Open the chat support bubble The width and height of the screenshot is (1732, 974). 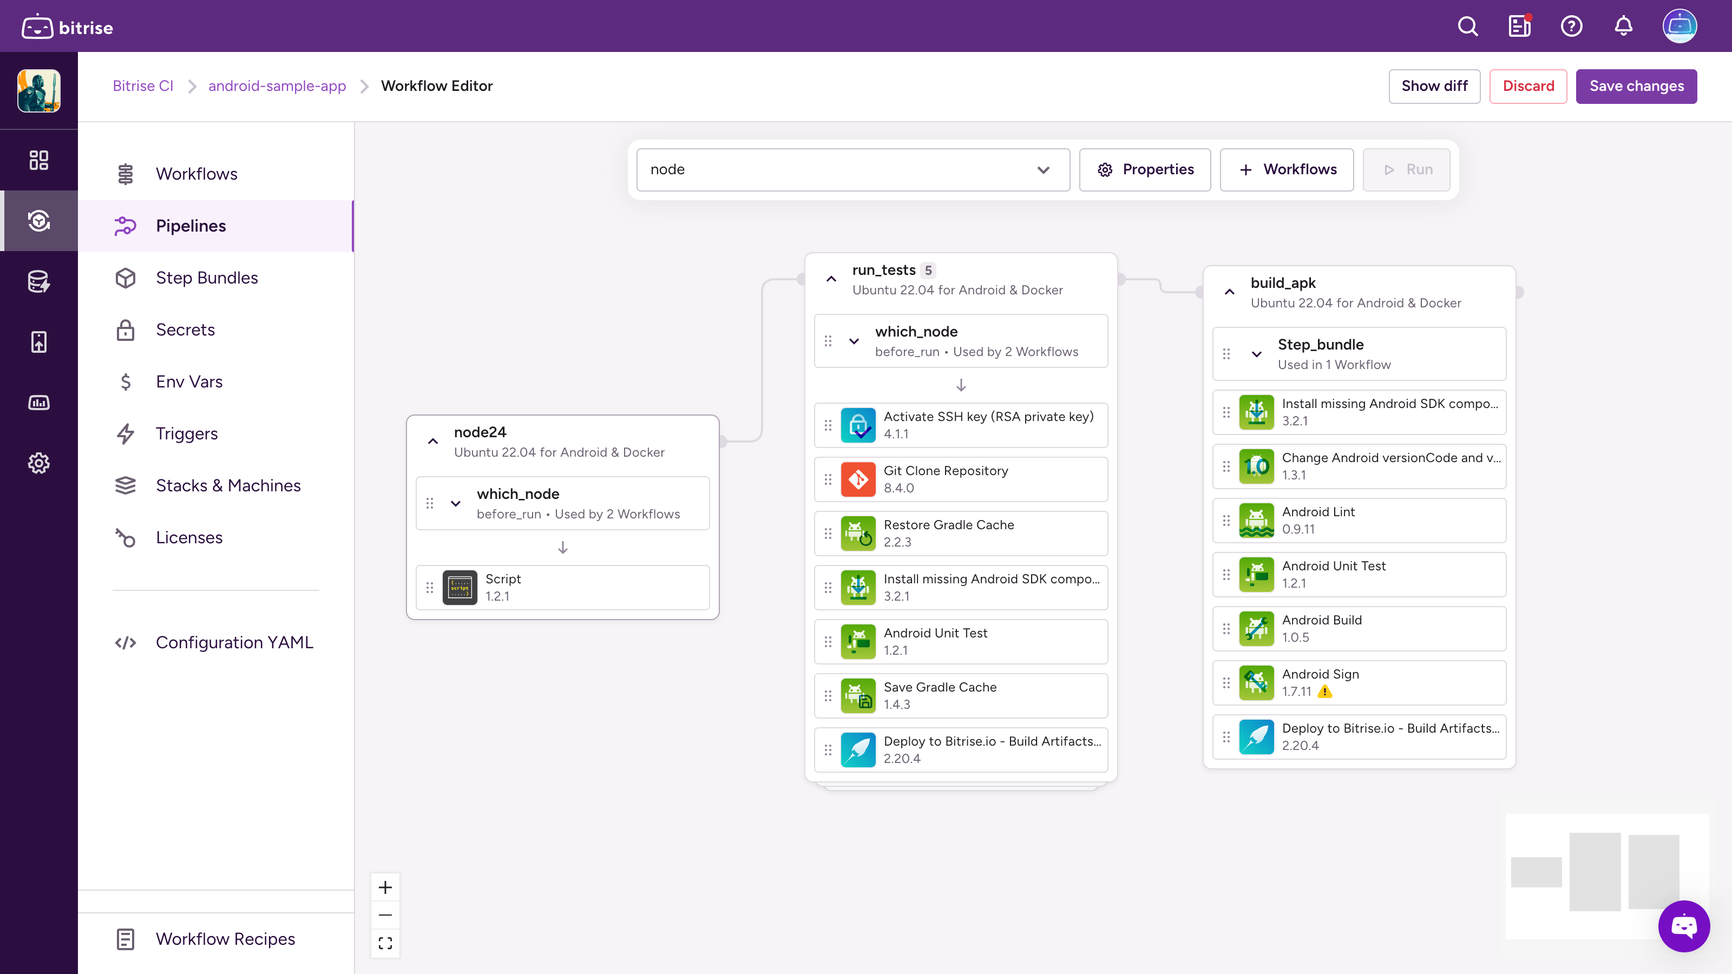click(x=1684, y=926)
